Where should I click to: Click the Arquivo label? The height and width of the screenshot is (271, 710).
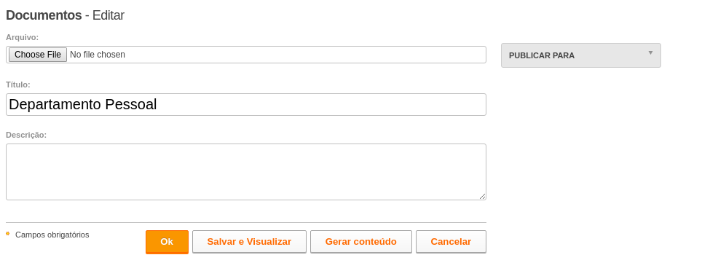pyautogui.click(x=22, y=37)
